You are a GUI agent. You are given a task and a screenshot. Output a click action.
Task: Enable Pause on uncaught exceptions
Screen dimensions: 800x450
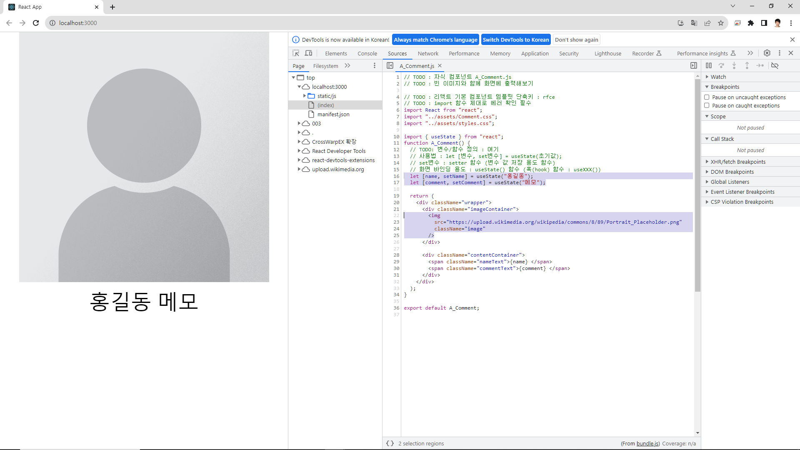pos(707,97)
